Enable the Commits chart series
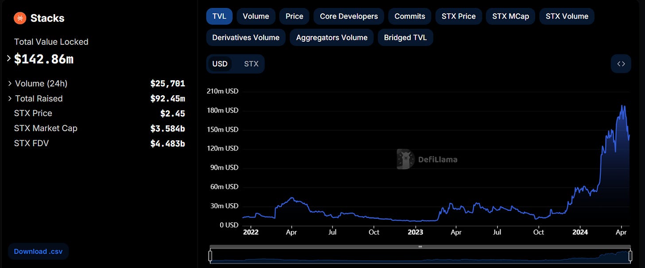645x268 pixels. pyautogui.click(x=410, y=16)
